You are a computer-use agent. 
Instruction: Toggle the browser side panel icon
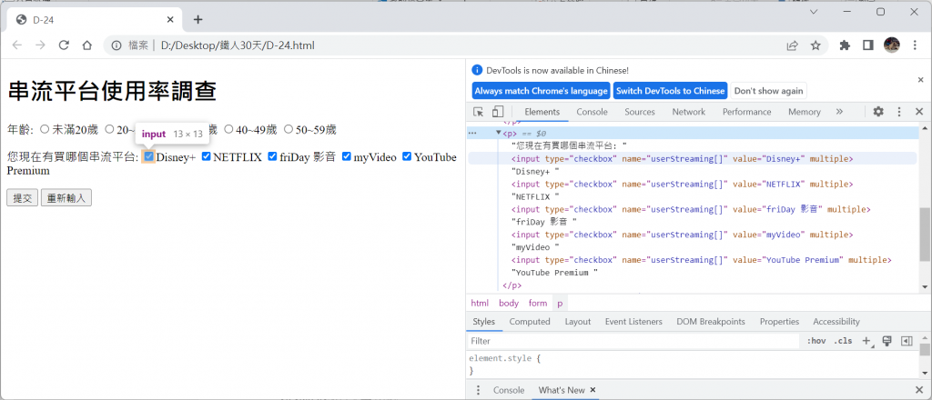tap(867, 45)
